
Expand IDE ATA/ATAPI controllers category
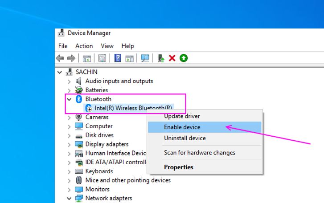(x=69, y=163)
